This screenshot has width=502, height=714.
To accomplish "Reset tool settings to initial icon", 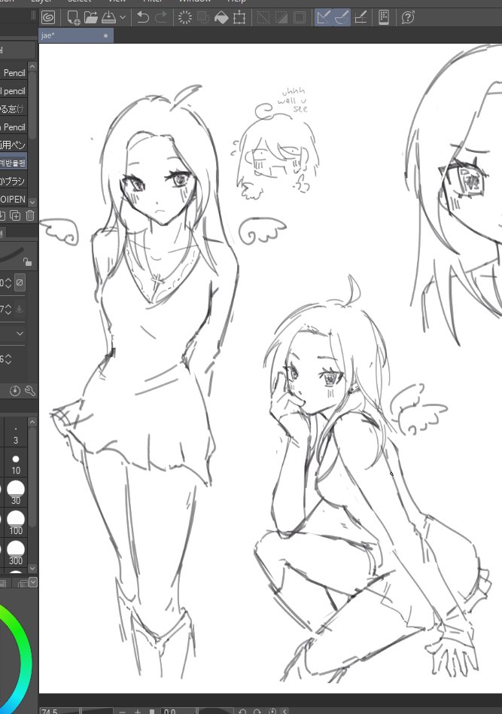I will [x=15, y=391].
